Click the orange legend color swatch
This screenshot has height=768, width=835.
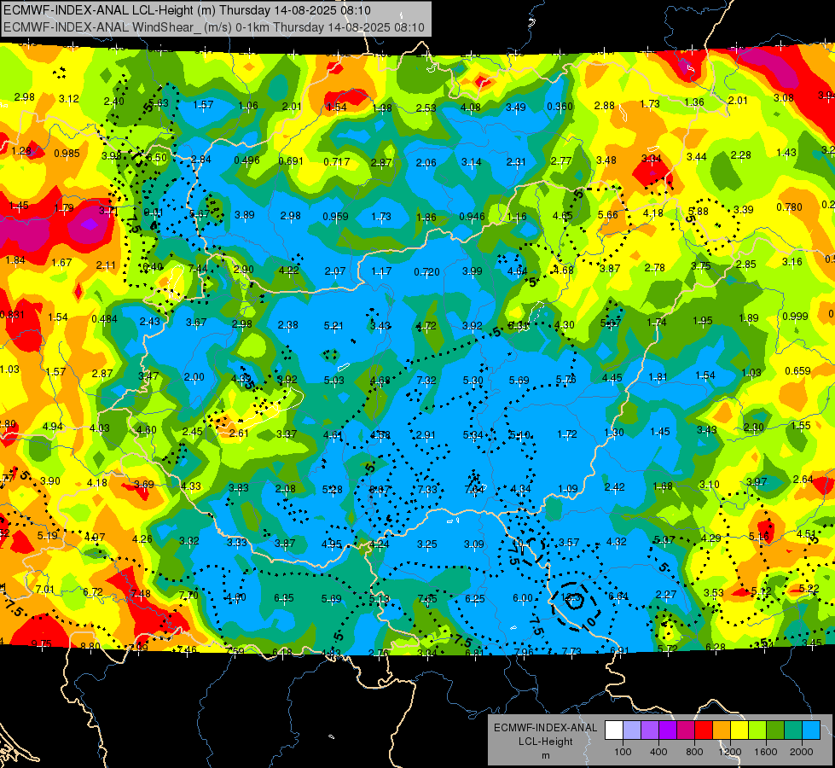click(x=721, y=730)
